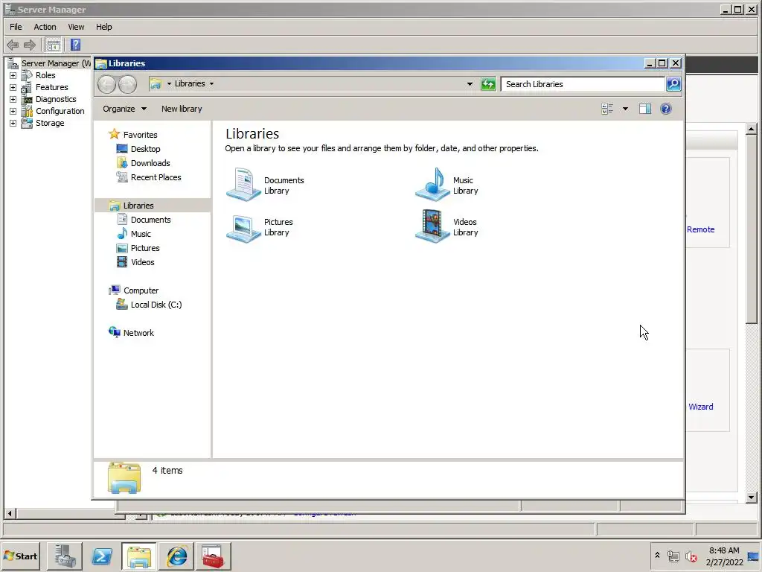The image size is (762, 572).
Task: Select Computer in navigation pane
Action: [x=141, y=290]
